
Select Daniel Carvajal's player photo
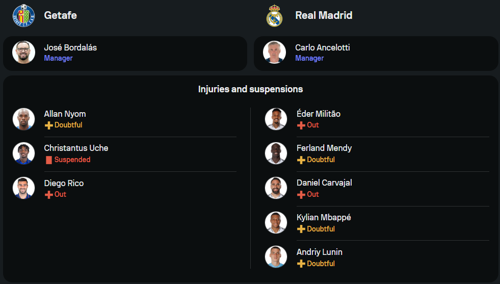(x=276, y=188)
